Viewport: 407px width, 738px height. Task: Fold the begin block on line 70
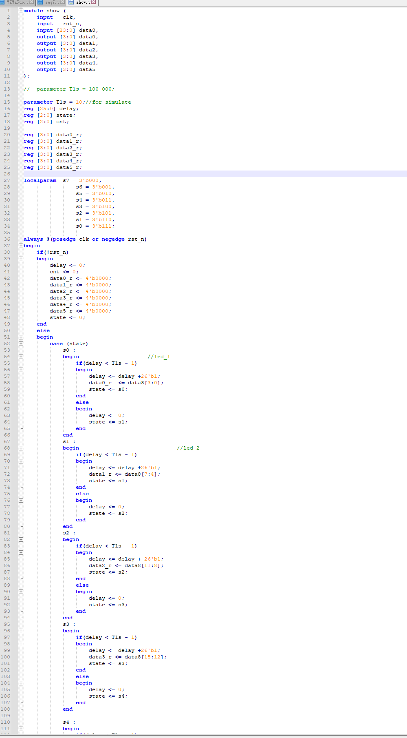[21, 461]
